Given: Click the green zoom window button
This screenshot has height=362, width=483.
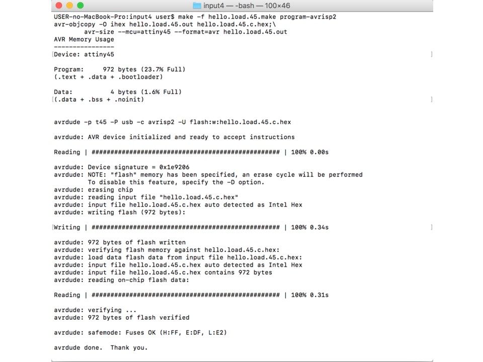Looking at the screenshot, I should [80, 5].
